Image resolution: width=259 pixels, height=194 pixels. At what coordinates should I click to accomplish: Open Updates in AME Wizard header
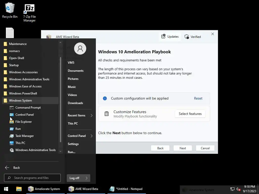(170, 36)
